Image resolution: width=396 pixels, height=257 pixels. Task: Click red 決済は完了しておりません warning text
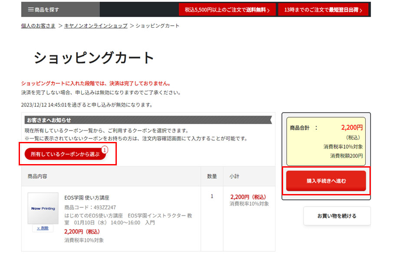(96, 83)
